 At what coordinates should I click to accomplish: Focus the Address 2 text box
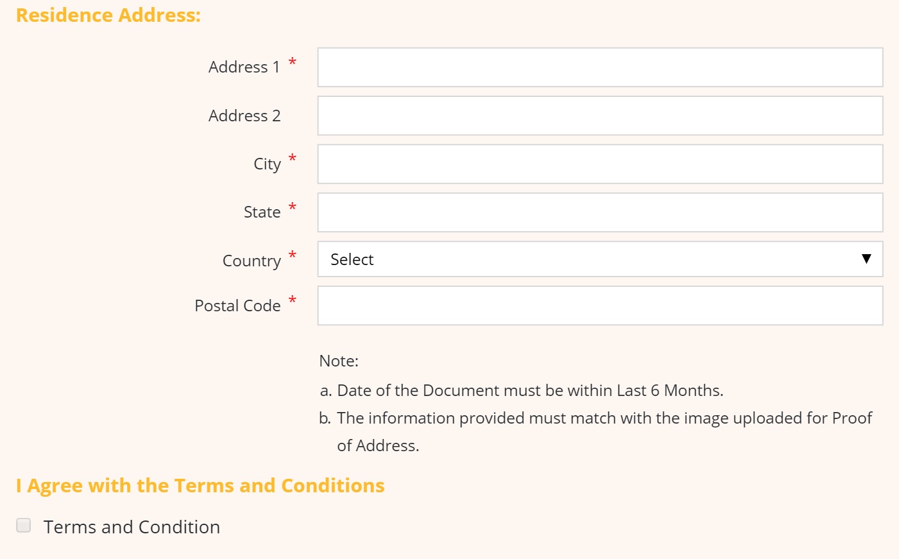click(x=600, y=116)
